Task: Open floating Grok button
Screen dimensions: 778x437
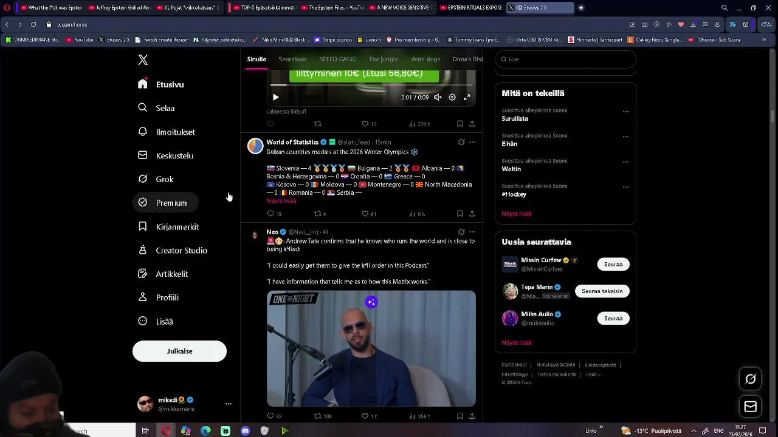Action: [751, 379]
